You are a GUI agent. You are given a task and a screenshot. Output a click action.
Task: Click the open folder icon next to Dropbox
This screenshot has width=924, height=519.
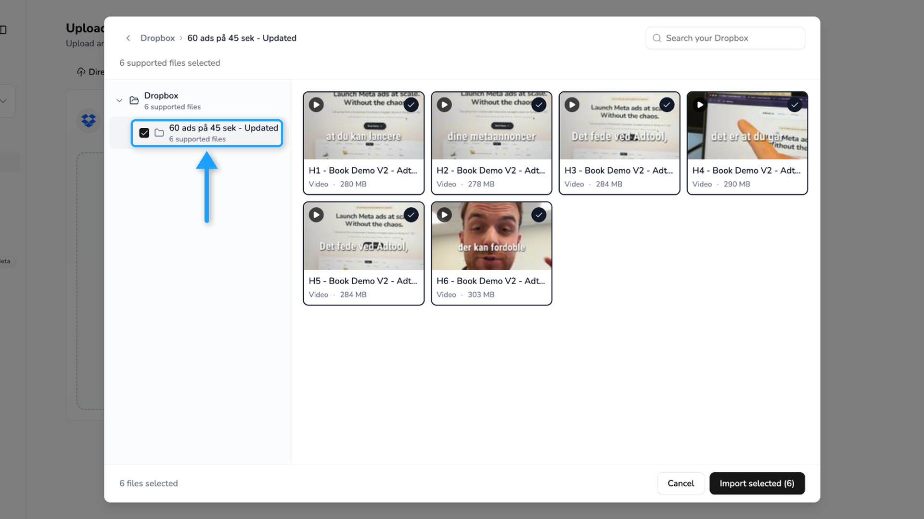(134, 100)
